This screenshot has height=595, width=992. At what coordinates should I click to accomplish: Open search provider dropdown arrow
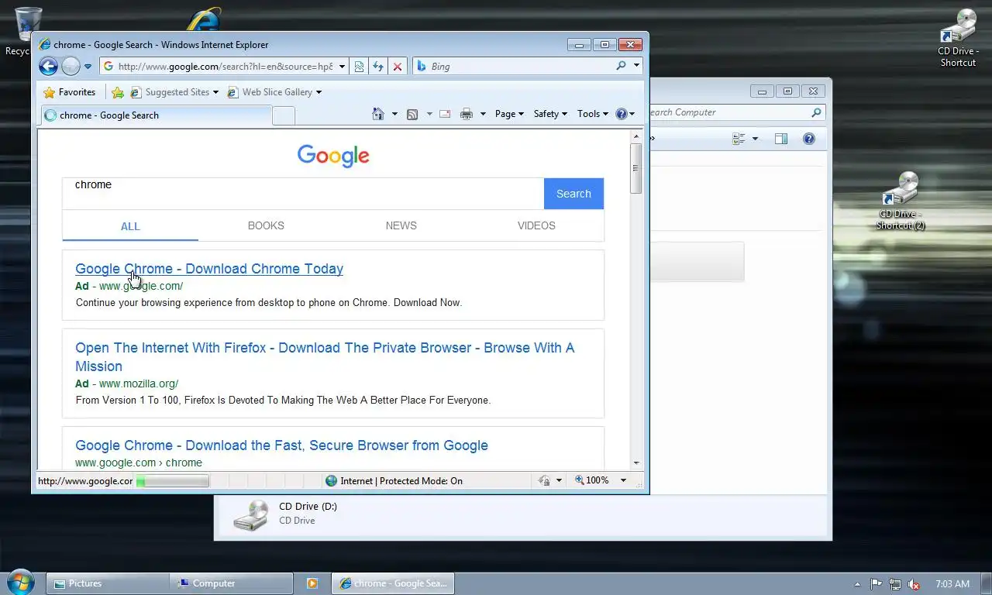point(636,67)
